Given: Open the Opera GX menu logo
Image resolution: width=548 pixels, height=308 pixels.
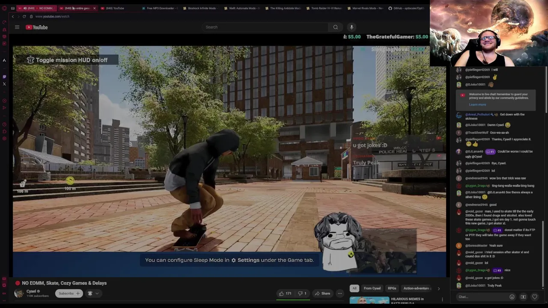Looking at the screenshot, I should tap(4, 8).
